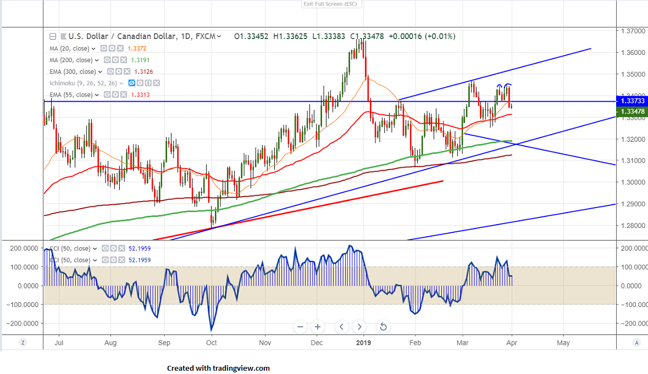This screenshot has width=648, height=374.
Task: Click the MA 200 value 1.3191
Action: (140, 60)
